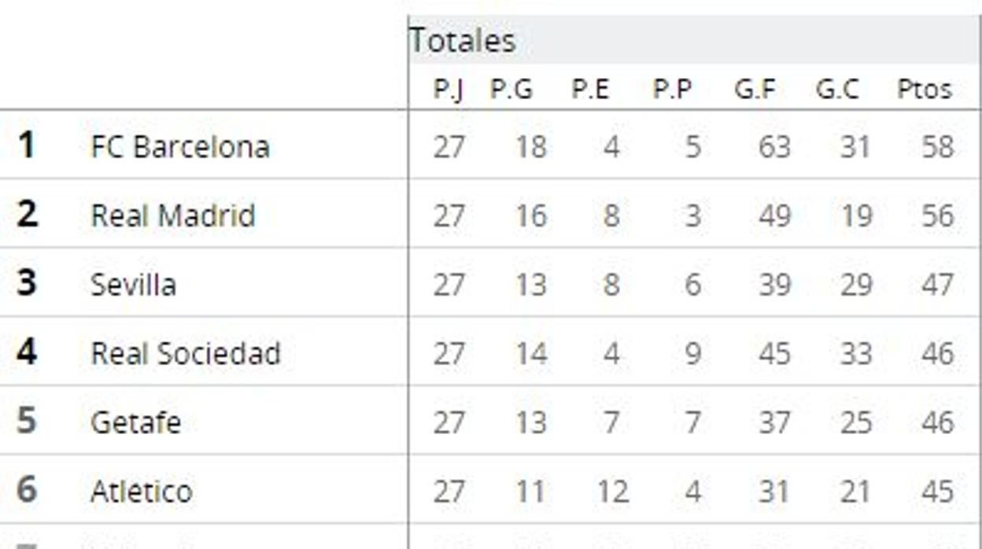The height and width of the screenshot is (549, 982).
Task: Click the P.E column header
Action: coord(590,90)
